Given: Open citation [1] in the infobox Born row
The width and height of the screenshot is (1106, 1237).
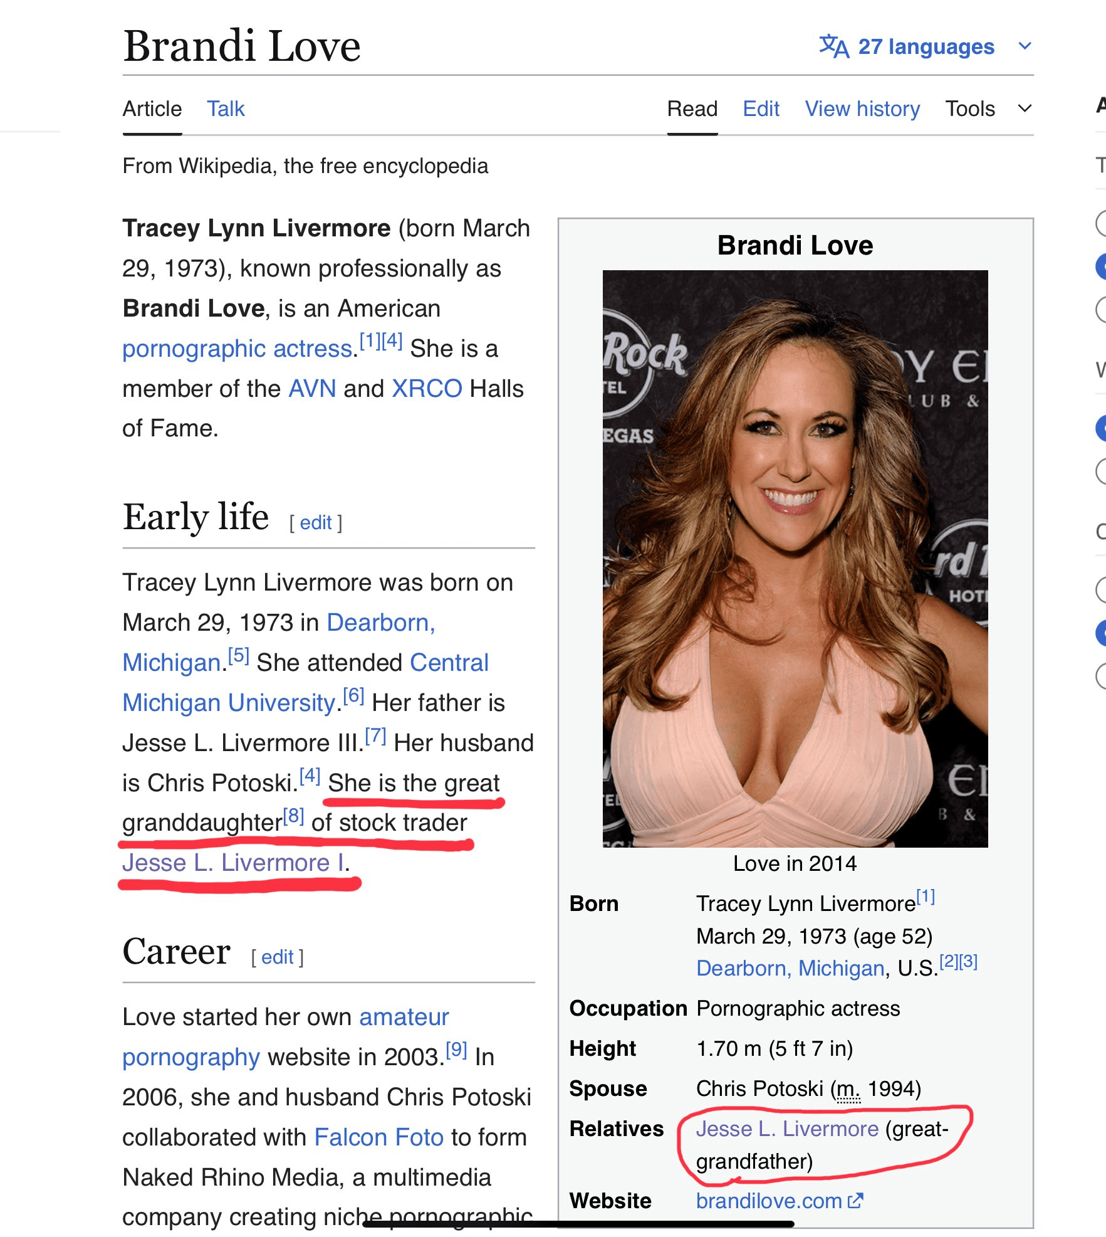Looking at the screenshot, I should coord(926,897).
